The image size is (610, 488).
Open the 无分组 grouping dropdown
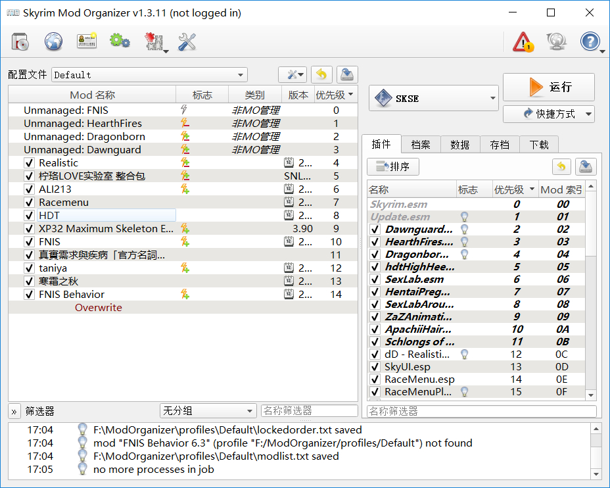tap(208, 410)
